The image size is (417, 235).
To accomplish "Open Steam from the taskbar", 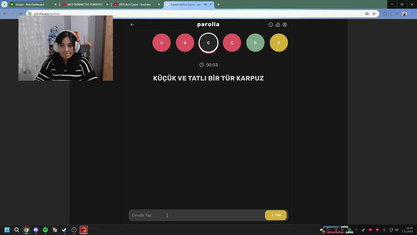I will pos(65,230).
